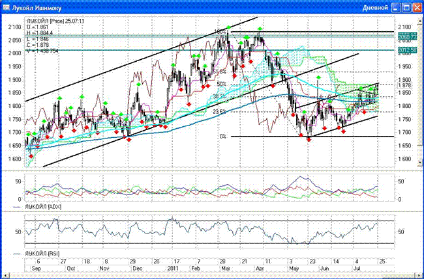Click the Fibonacci 50% level label

coord(222,84)
